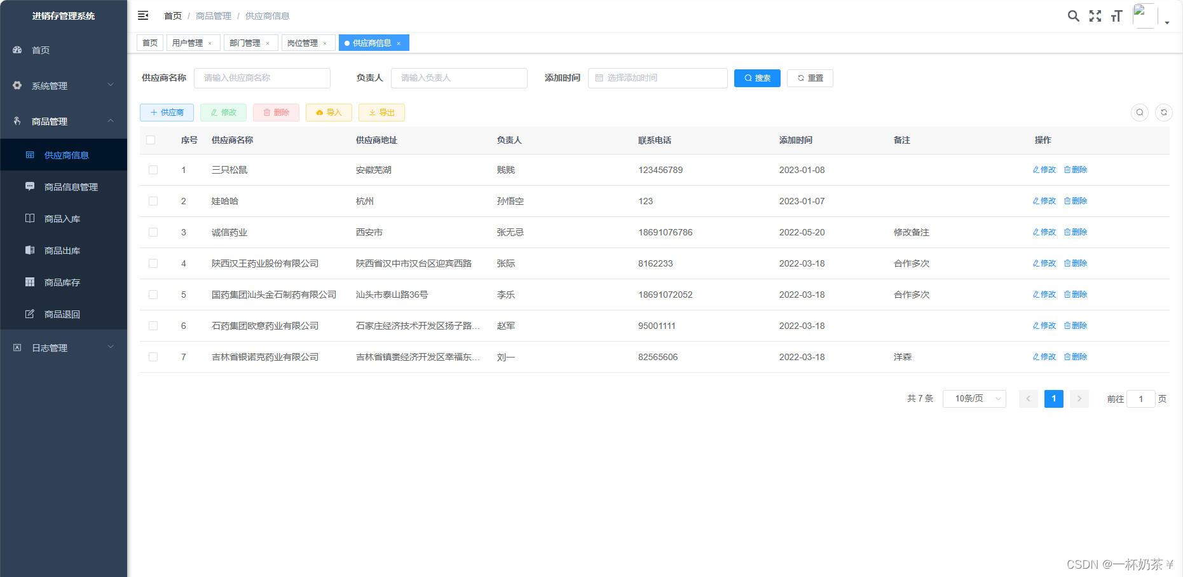Open the top-bar search magnifier icon

click(1073, 16)
